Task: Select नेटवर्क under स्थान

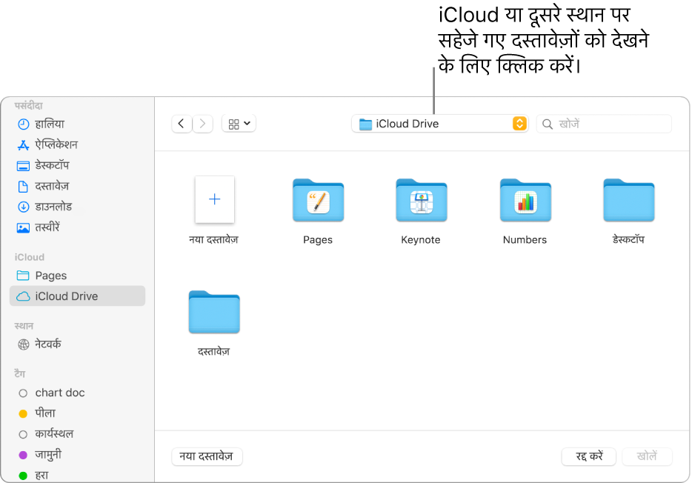Action: (78, 344)
